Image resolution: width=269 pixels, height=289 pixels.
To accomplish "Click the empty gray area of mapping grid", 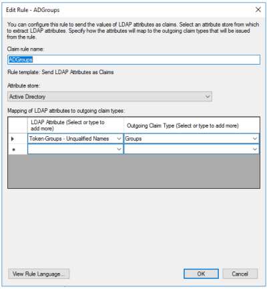I will coord(133,172).
